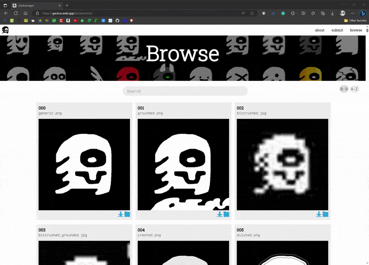Open the 002 bitcrushed.jpg gecko image
Viewport: 369px width, 265px height.
pos(282,164)
